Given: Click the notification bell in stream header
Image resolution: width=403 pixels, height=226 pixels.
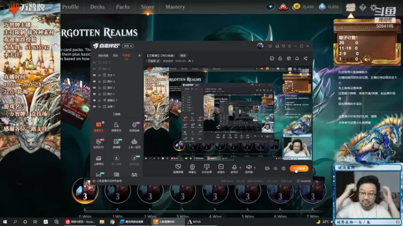Looking at the screenshot, I should coord(297,58).
